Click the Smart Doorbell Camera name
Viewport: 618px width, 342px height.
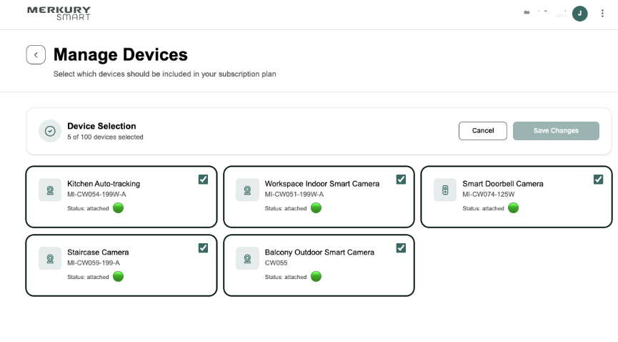coord(503,184)
